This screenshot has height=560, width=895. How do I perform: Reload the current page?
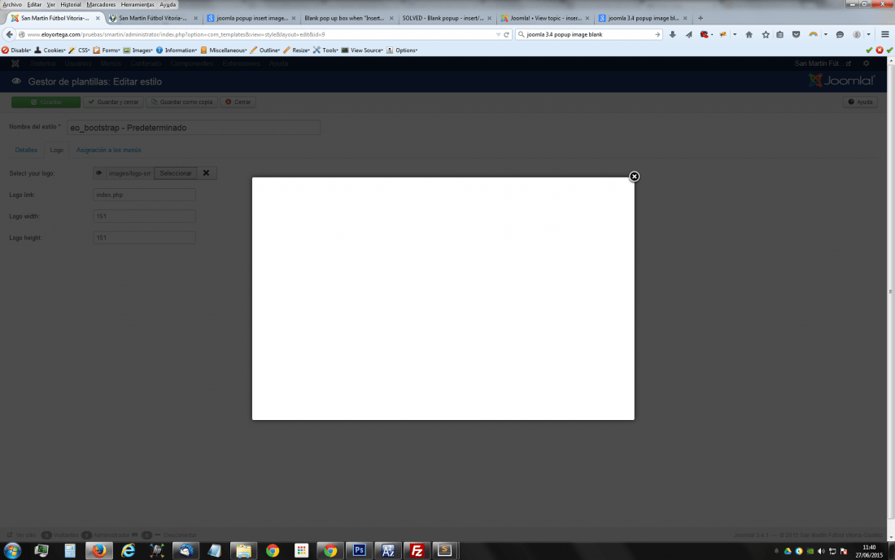coord(506,34)
